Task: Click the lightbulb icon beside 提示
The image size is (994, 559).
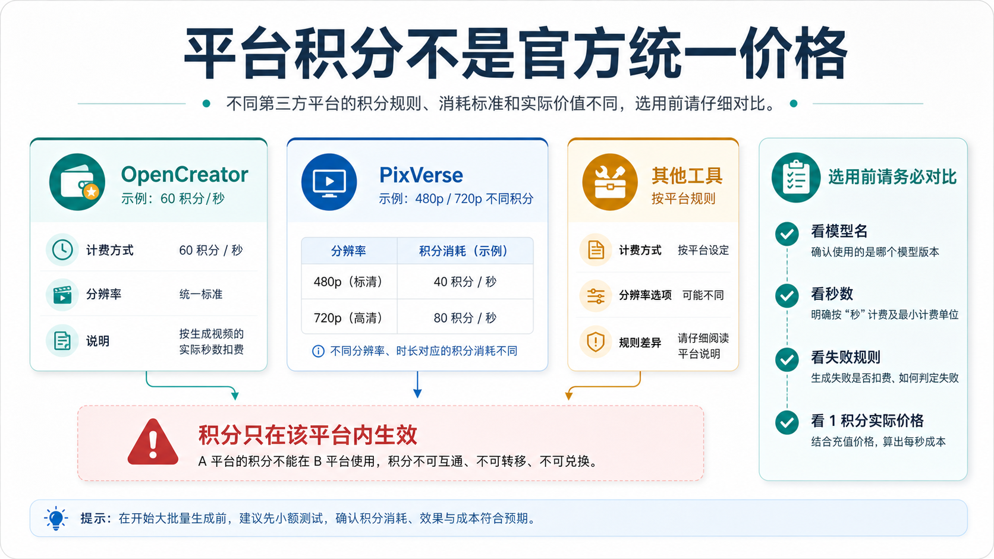Action: point(56,519)
